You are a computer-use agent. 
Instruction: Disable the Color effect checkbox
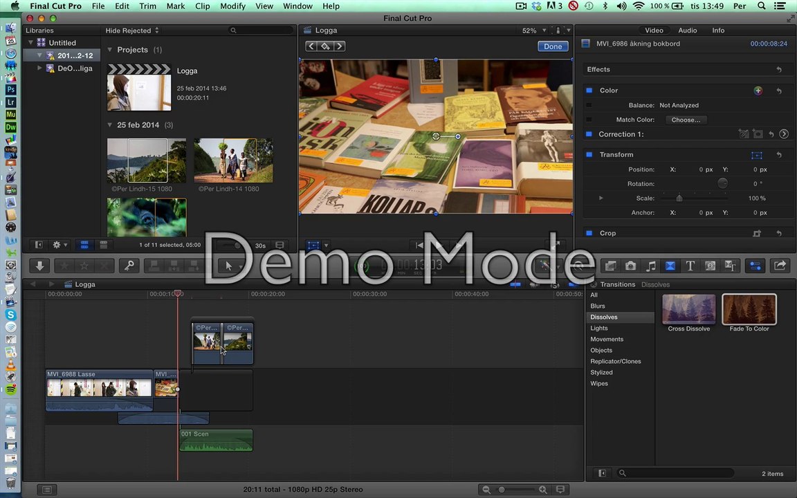point(589,91)
